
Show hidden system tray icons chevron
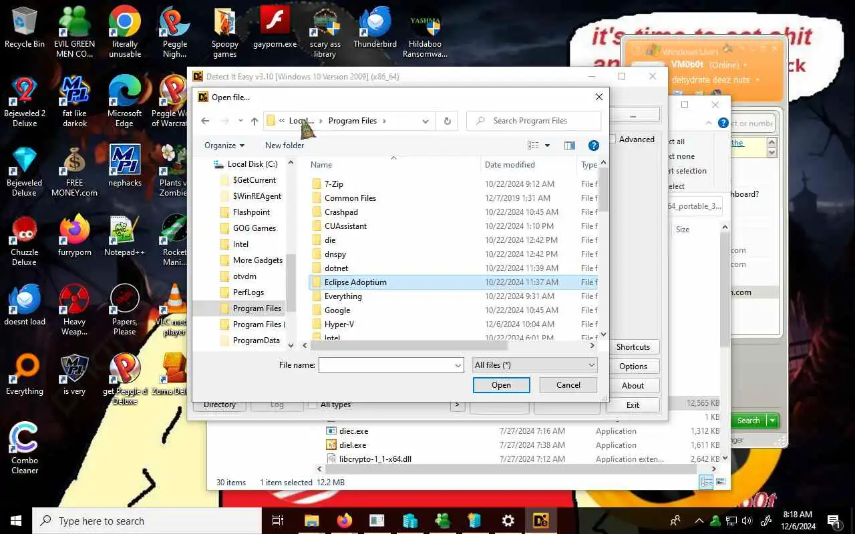pos(699,521)
